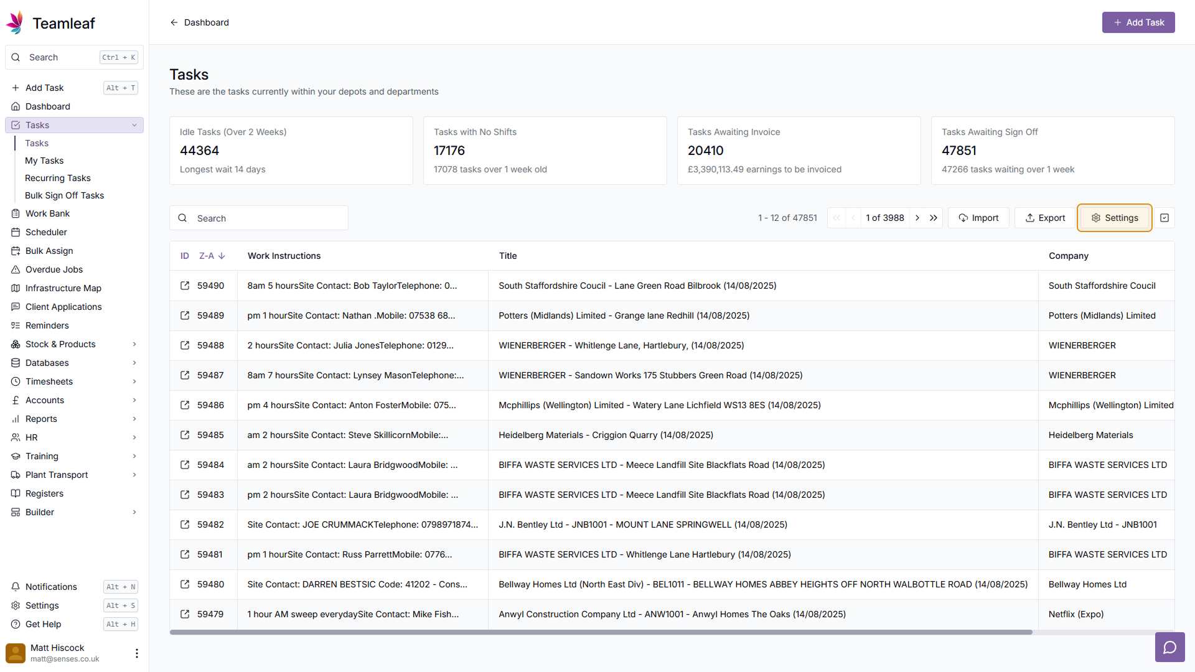Go back to Dashboard via arrow
The image size is (1195, 672).
174,22
